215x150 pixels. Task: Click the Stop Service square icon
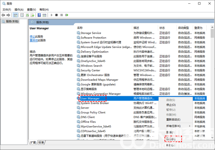point(56,15)
